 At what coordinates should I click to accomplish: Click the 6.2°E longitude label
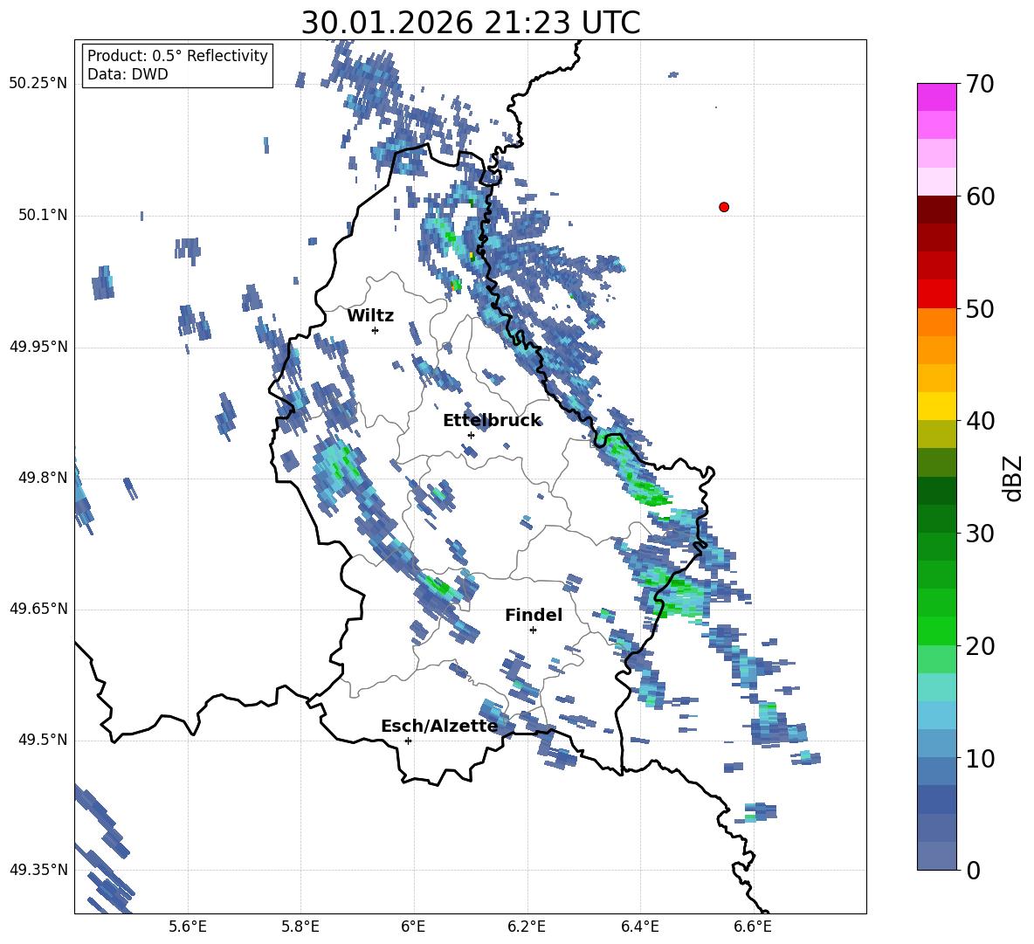527,927
